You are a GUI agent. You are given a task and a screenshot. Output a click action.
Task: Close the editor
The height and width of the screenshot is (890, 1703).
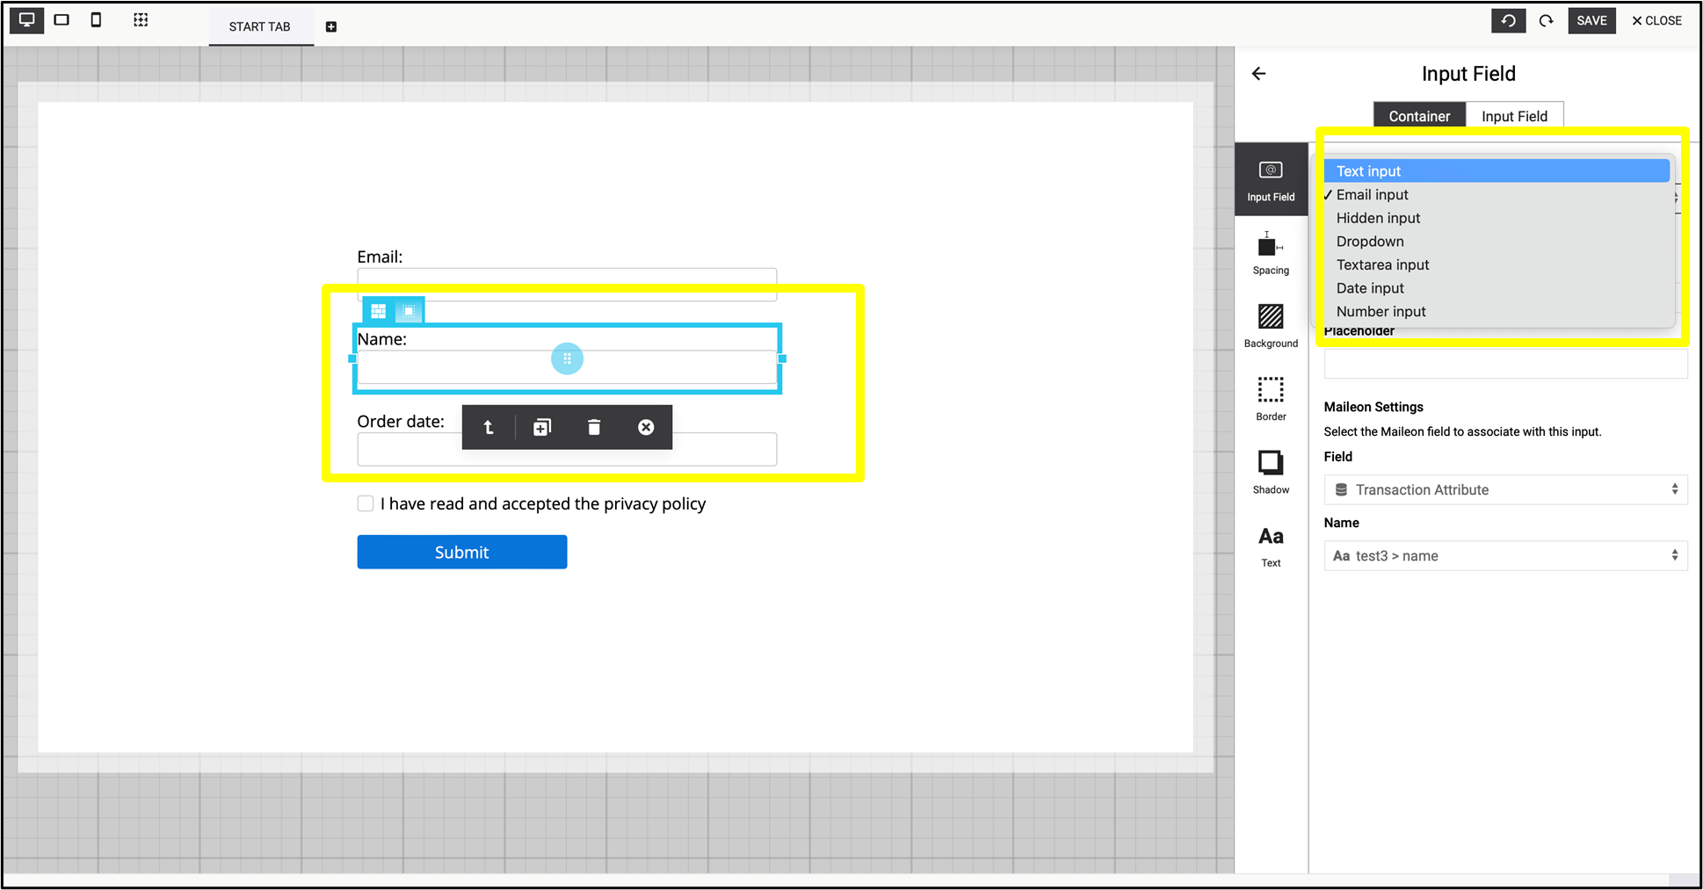pos(1657,20)
